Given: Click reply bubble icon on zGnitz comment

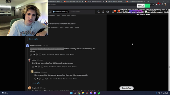Looking at the screenshot, I should tap(42, 67).
